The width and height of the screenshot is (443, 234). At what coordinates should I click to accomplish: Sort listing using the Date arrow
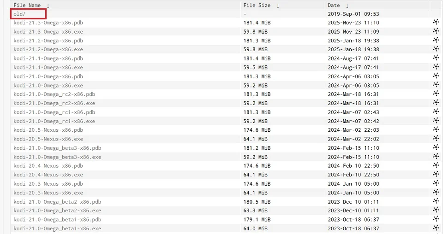347,6
